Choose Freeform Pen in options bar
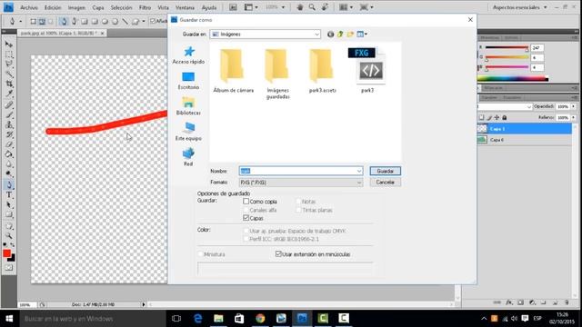Screen dimensions: 582x327 coord(74,22)
